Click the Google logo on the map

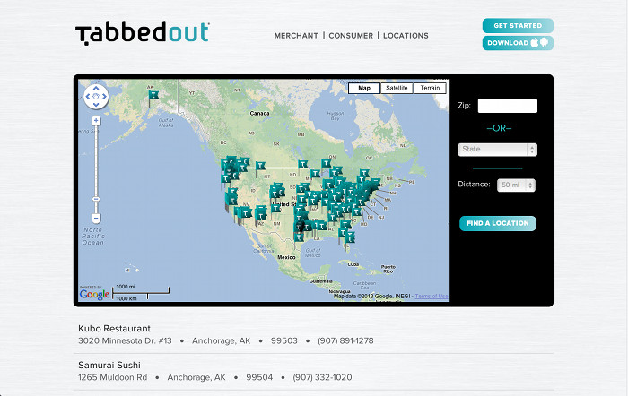[x=94, y=294]
